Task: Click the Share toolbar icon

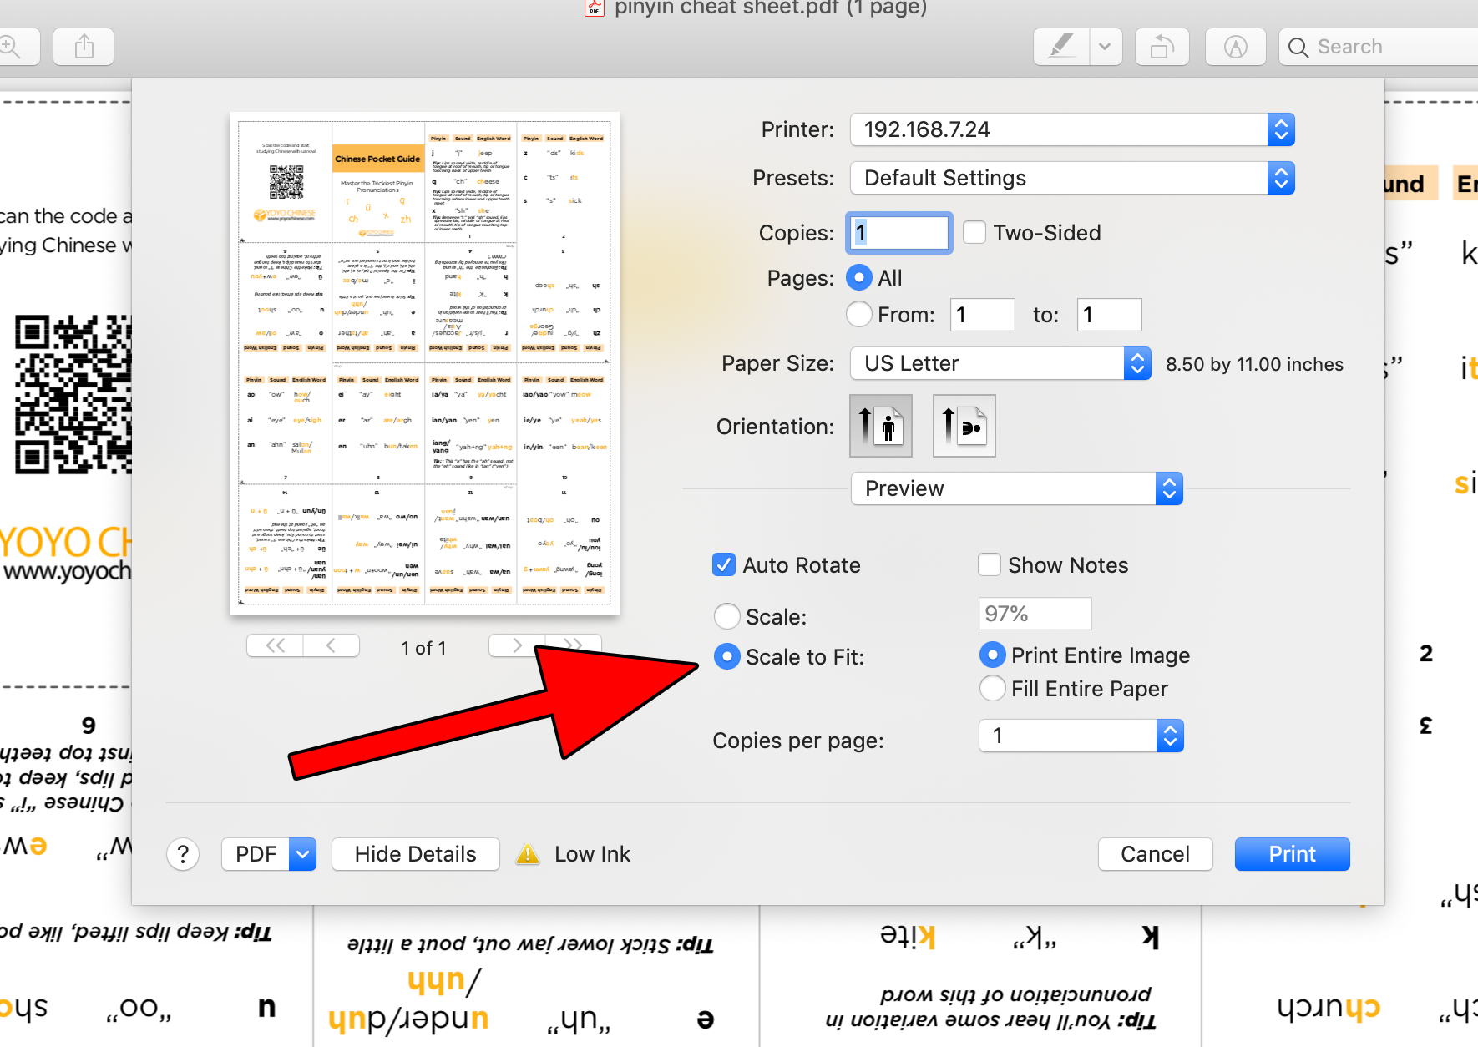Action: point(84,47)
